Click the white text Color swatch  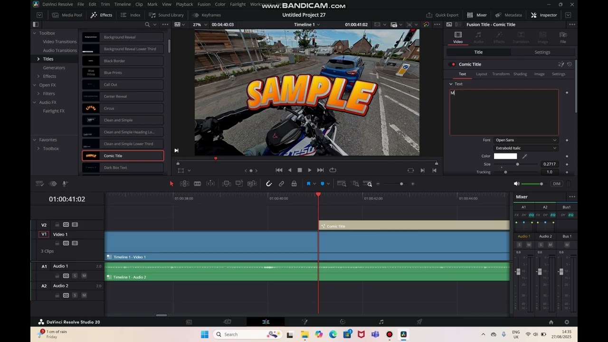coord(505,156)
